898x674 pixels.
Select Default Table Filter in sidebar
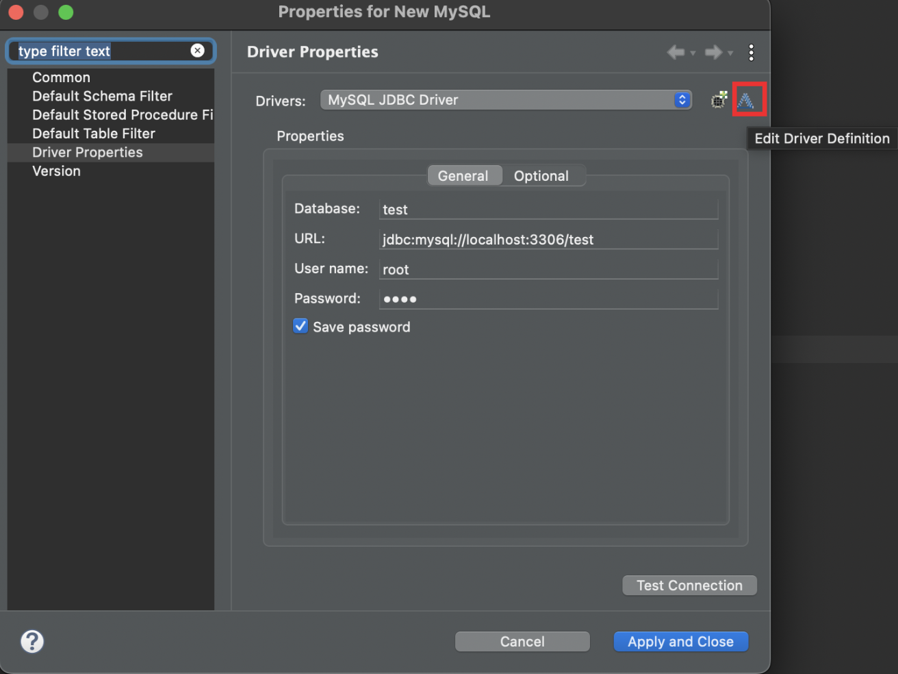tap(111, 134)
